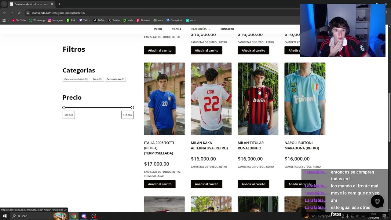
Task: Expand the CATEGORÍAS menu dropdown
Action: point(201,29)
